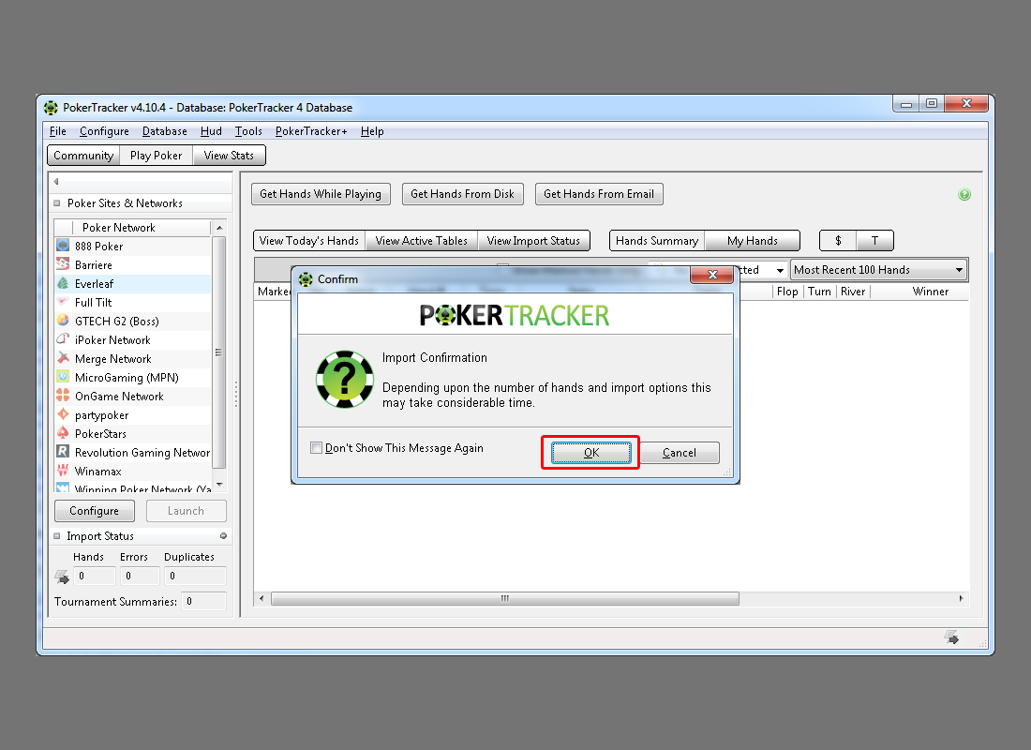Enable Don't Show This Message Again
This screenshot has width=1031, height=750.
[317, 448]
